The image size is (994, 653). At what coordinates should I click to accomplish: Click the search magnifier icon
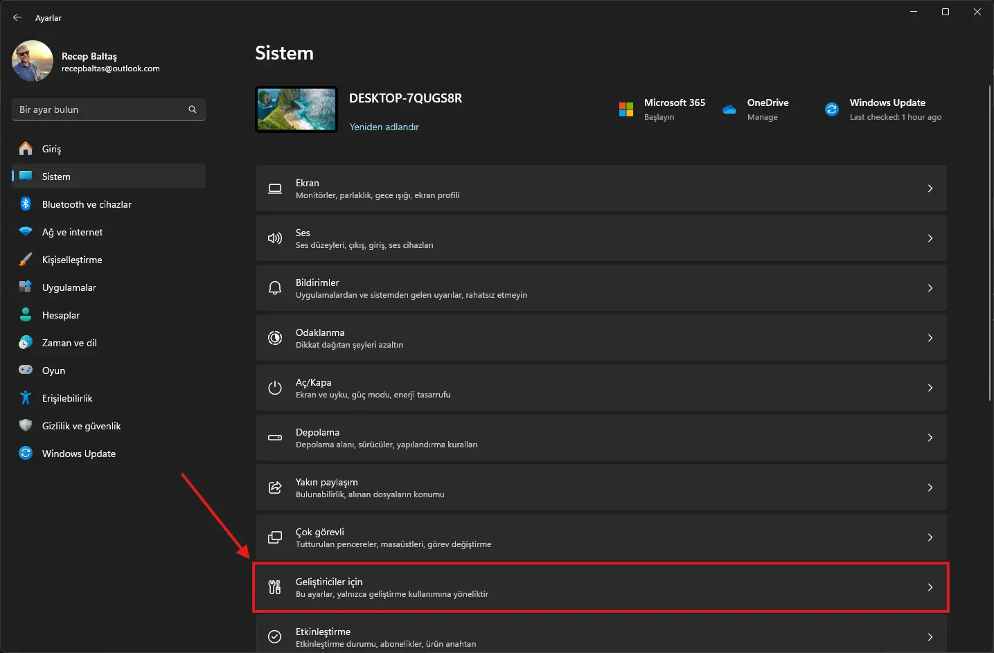tap(193, 109)
